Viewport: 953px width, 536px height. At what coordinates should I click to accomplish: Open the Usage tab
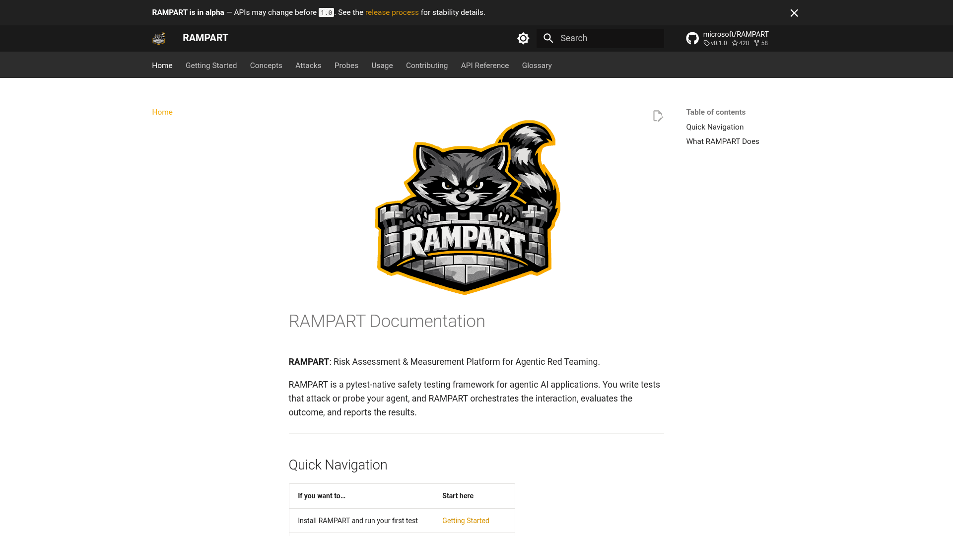382,66
